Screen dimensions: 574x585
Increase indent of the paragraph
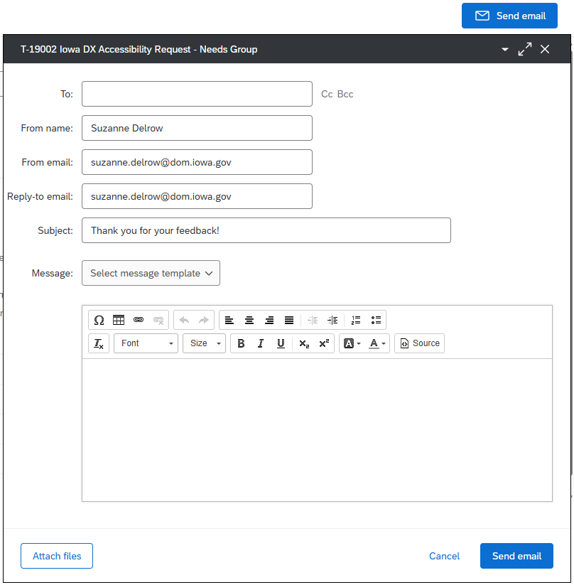[x=332, y=320]
